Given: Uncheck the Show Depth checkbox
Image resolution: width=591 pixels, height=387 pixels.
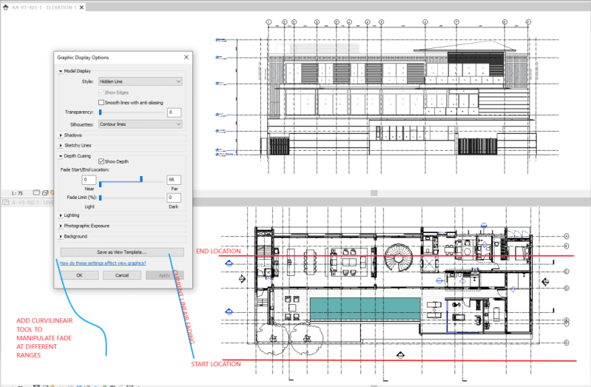Looking at the screenshot, I should point(101,161).
